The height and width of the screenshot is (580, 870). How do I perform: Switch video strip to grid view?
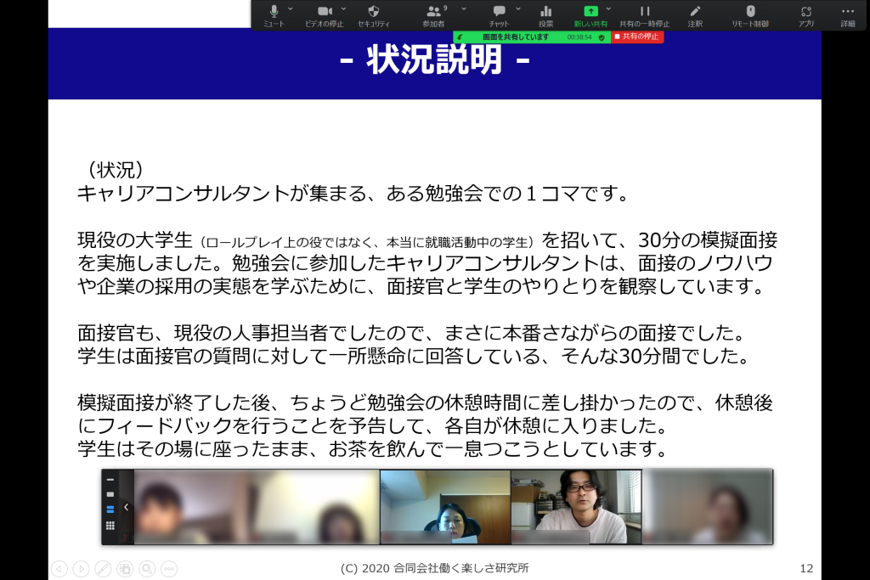tap(110, 525)
